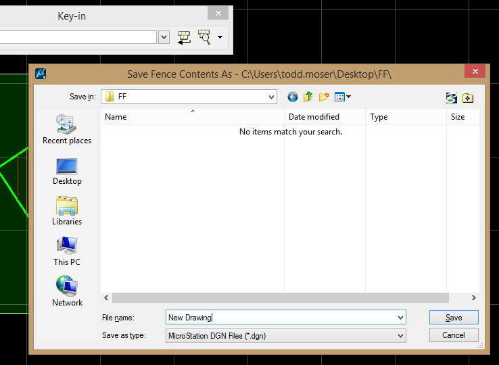Go up one folder level
The height and width of the screenshot is (365, 499).
pyautogui.click(x=308, y=97)
